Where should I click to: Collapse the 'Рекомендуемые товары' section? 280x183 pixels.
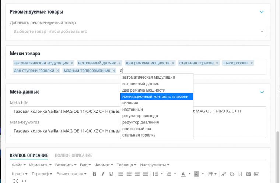click(262, 12)
